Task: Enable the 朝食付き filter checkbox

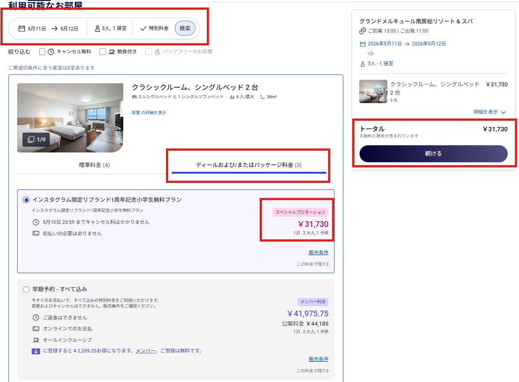Action: pyautogui.click(x=103, y=52)
